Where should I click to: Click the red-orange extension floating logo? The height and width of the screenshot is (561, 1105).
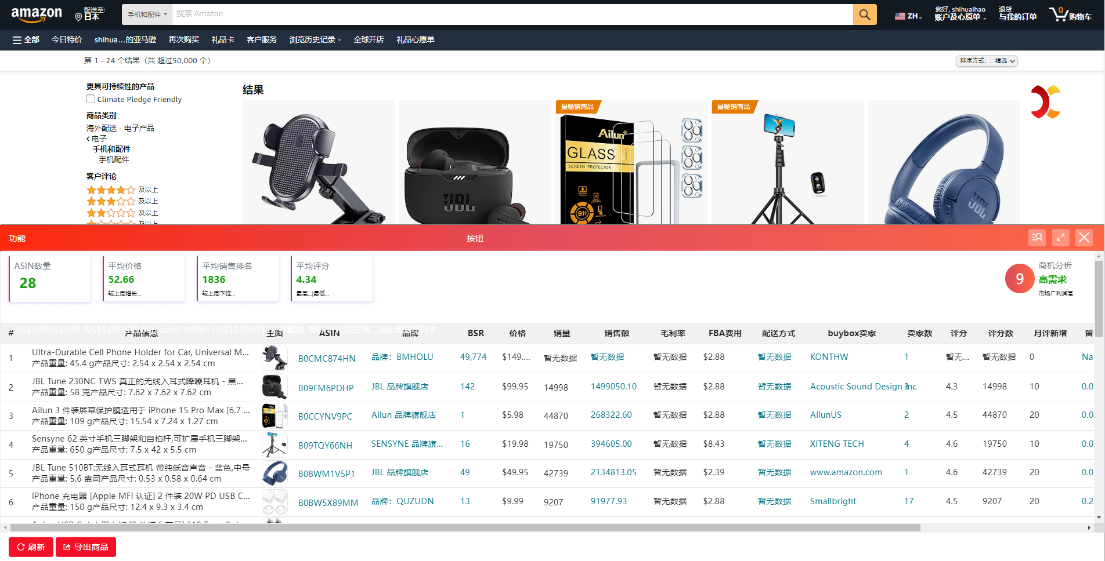click(x=1045, y=102)
